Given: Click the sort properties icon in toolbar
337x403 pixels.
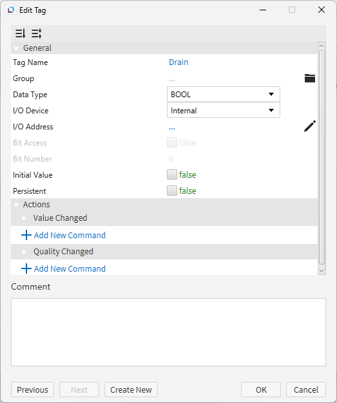Looking at the screenshot, I should pyautogui.click(x=21, y=33).
